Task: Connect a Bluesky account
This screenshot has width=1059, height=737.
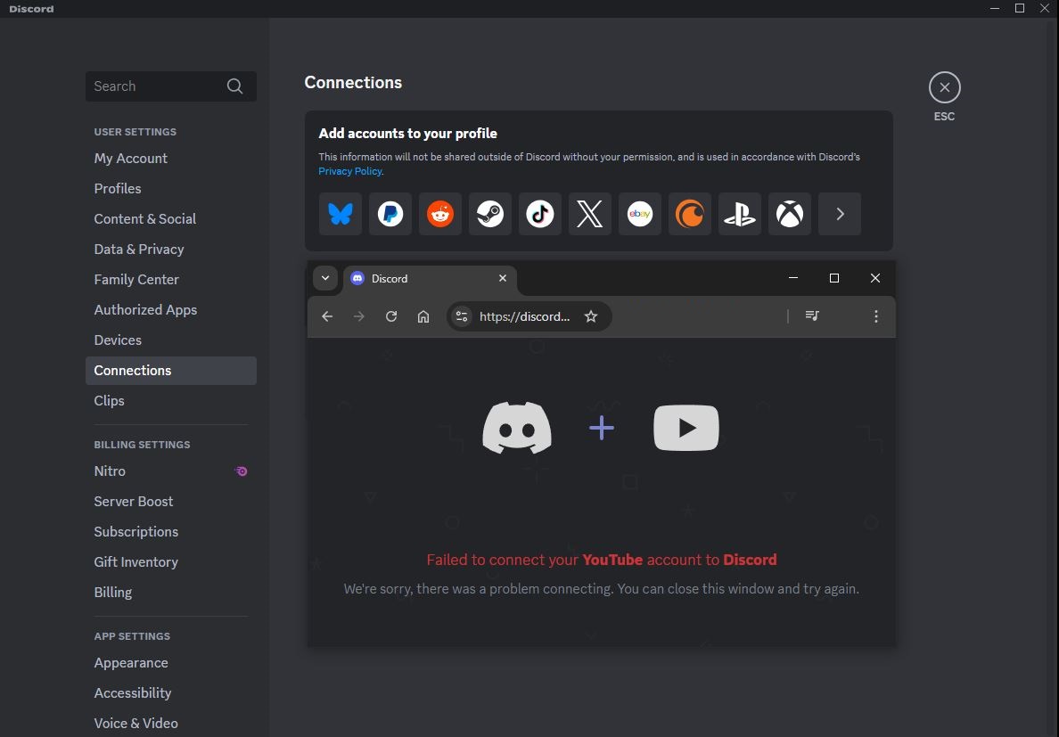Action: click(x=341, y=214)
